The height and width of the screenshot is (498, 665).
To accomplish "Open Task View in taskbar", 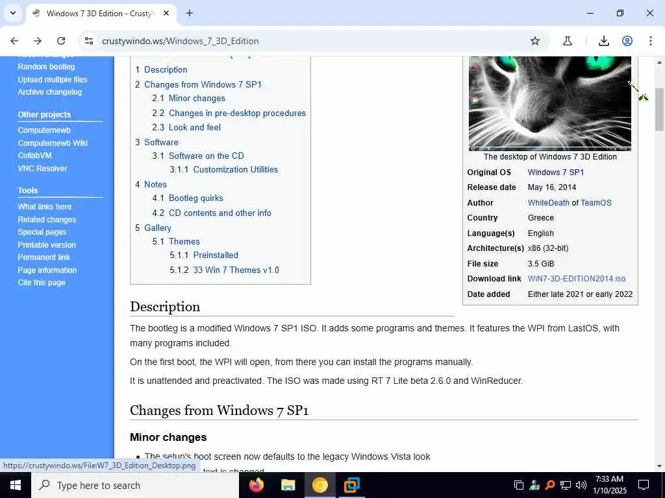I will [519, 485].
